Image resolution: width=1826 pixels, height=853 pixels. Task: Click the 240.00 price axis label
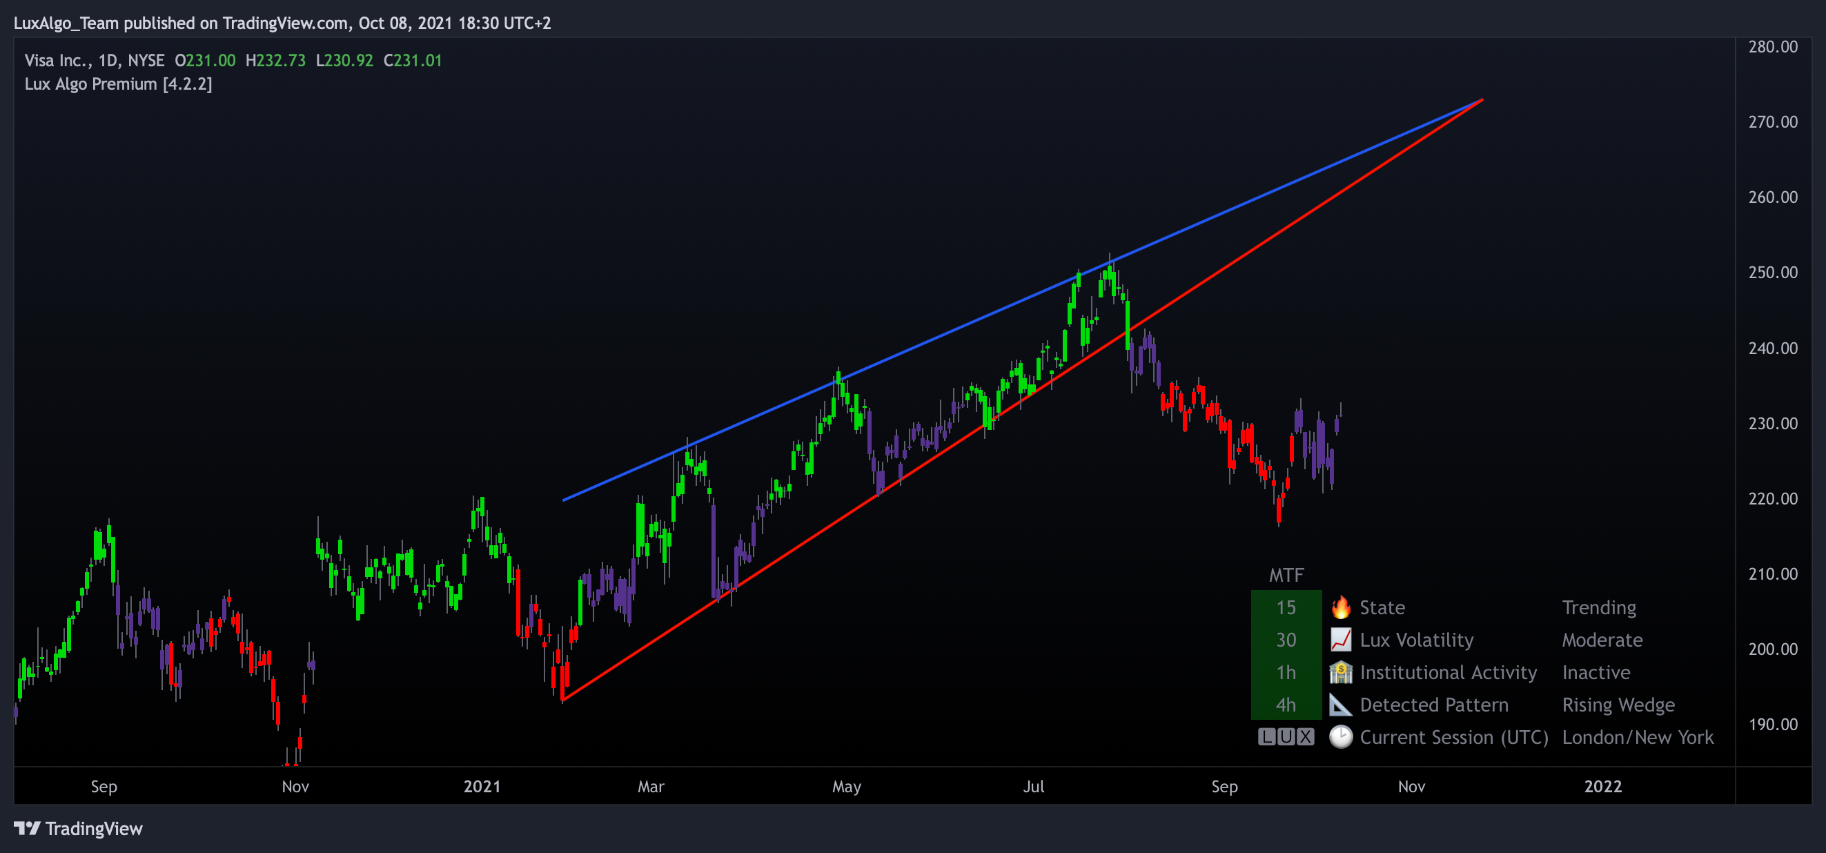point(1772,348)
